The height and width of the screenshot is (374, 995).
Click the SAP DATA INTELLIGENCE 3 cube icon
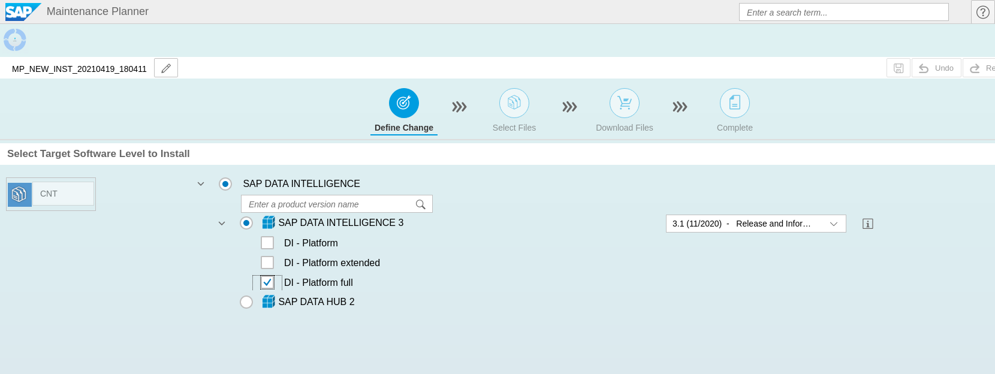pyautogui.click(x=269, y=223)
